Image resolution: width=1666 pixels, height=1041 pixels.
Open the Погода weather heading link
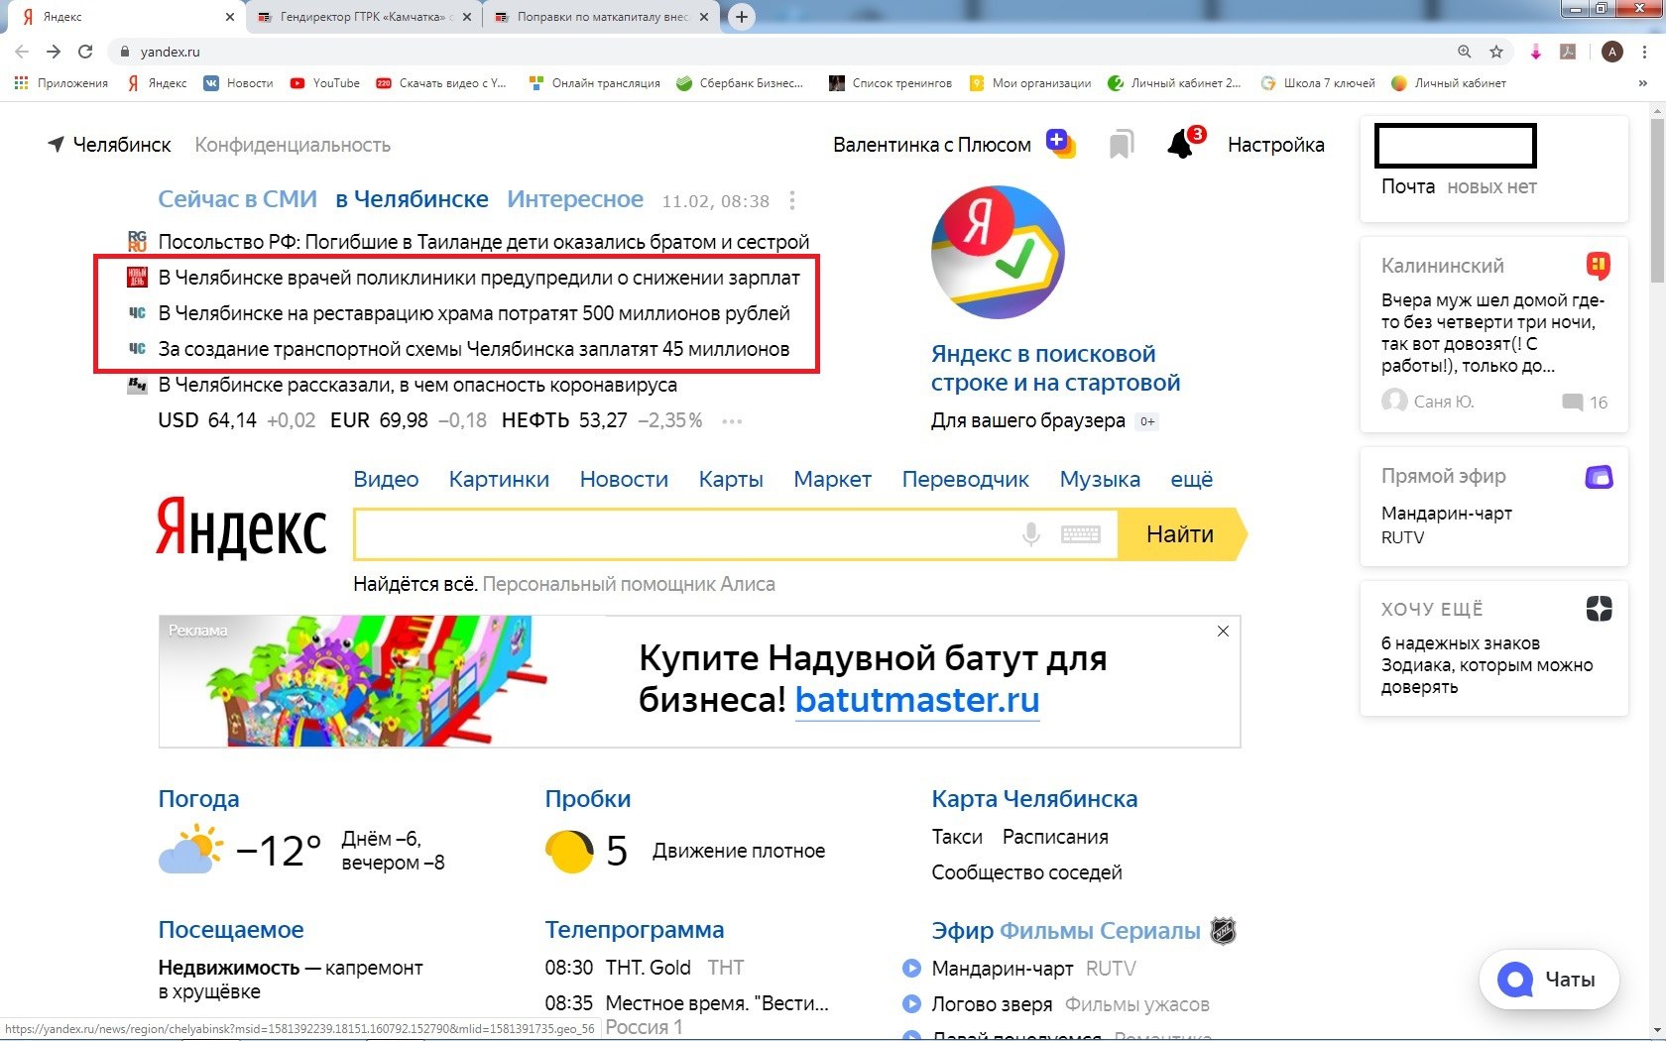pos(198,799)
